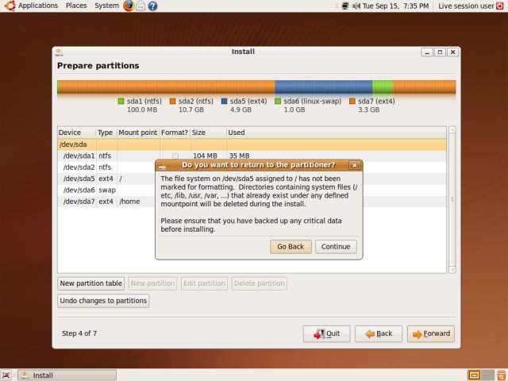
Task: Click Undo changes to partitions
Action: point(103,301)
